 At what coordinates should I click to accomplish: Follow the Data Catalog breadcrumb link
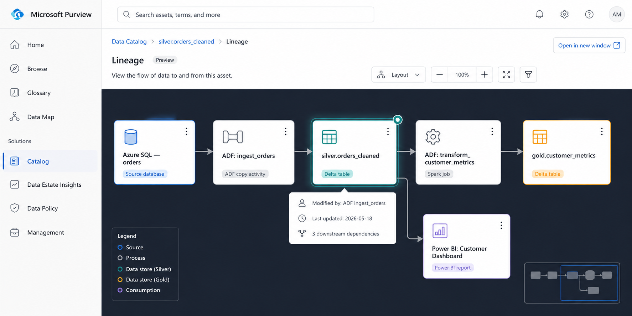pos(129,41)
